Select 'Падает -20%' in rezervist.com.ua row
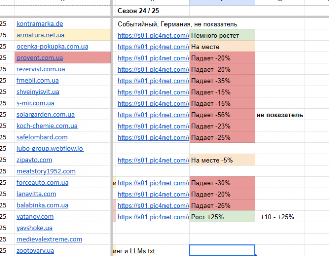Image resolution: width=329 pixels, height=256 pixels. coord(222,69)
